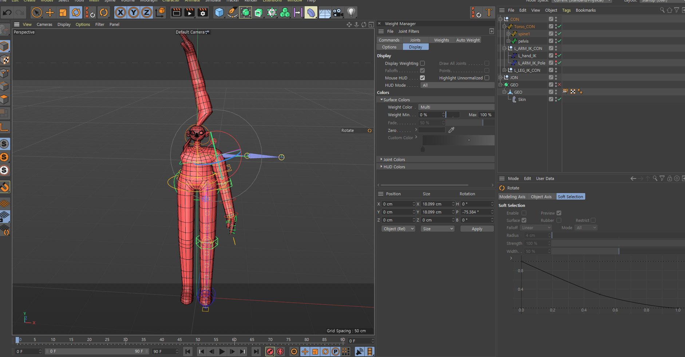Toggle Y axis lock

134,13
